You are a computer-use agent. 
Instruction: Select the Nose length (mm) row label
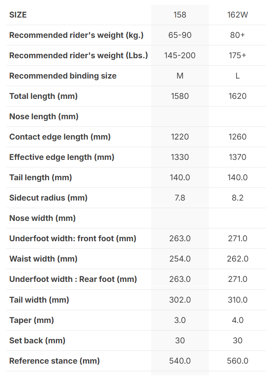click(x=44, y=116)
